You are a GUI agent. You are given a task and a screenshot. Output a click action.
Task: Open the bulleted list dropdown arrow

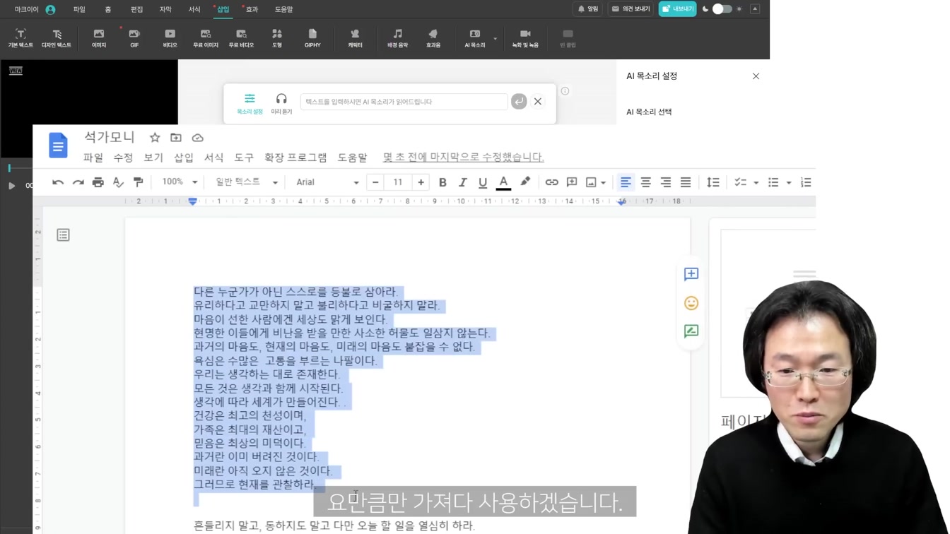(x=789, y=183)
